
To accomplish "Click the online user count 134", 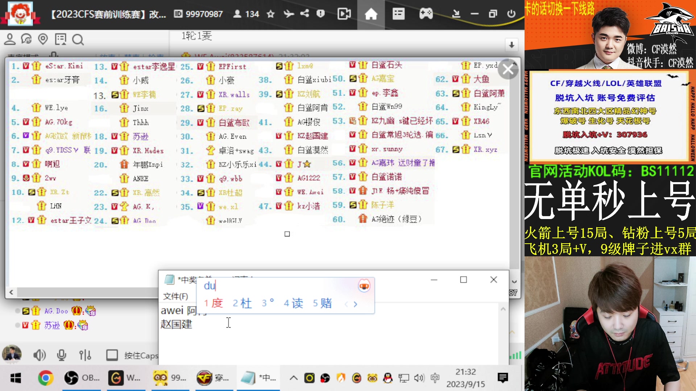I will click(x=246, y=14).
